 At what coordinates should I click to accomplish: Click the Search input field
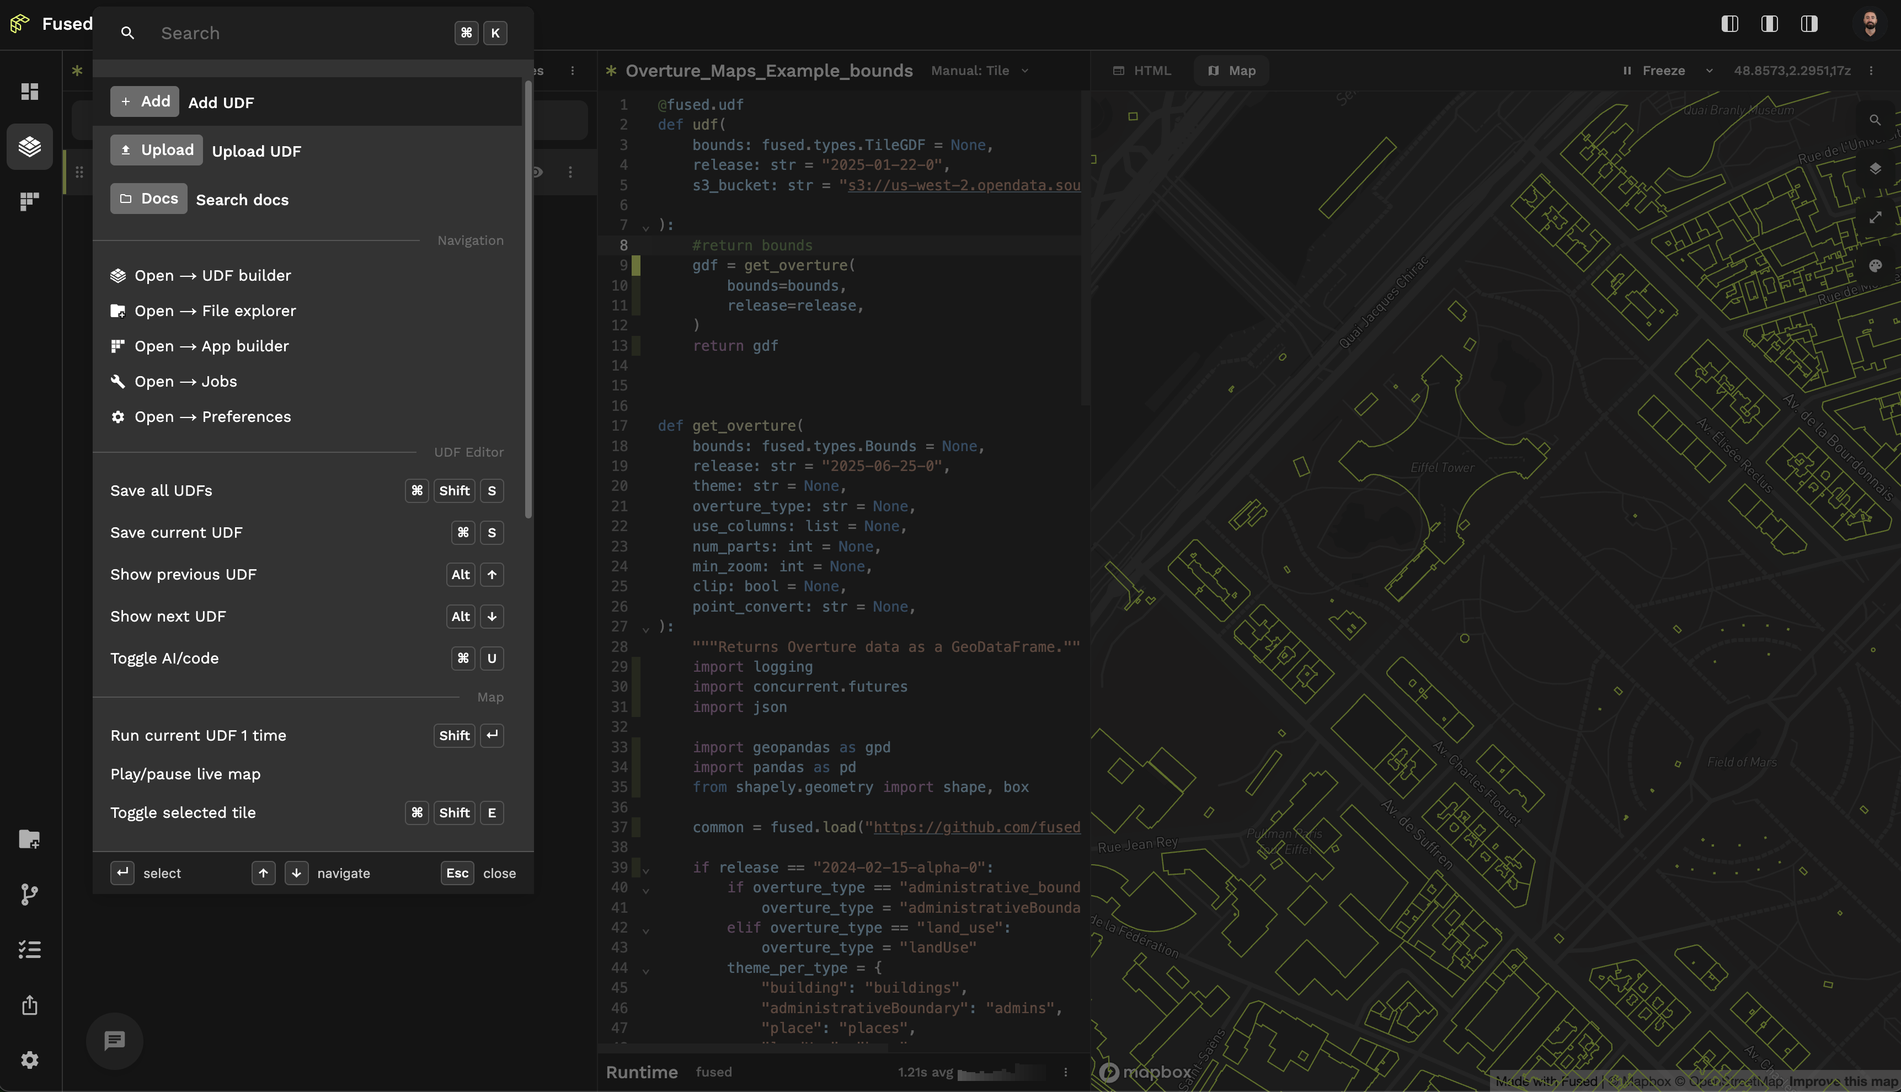tap(300, 33)
